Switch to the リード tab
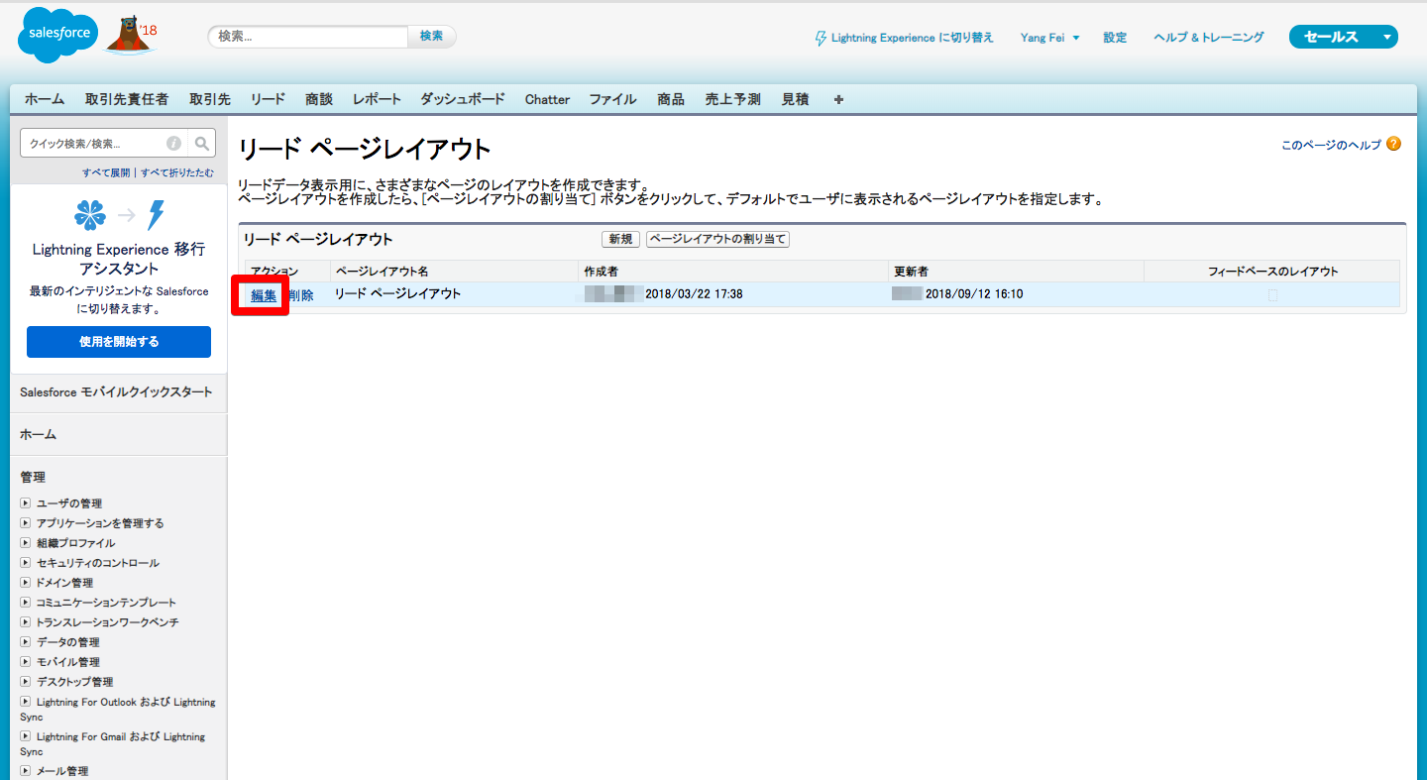 pyautogui.click(x=268, y=99)
